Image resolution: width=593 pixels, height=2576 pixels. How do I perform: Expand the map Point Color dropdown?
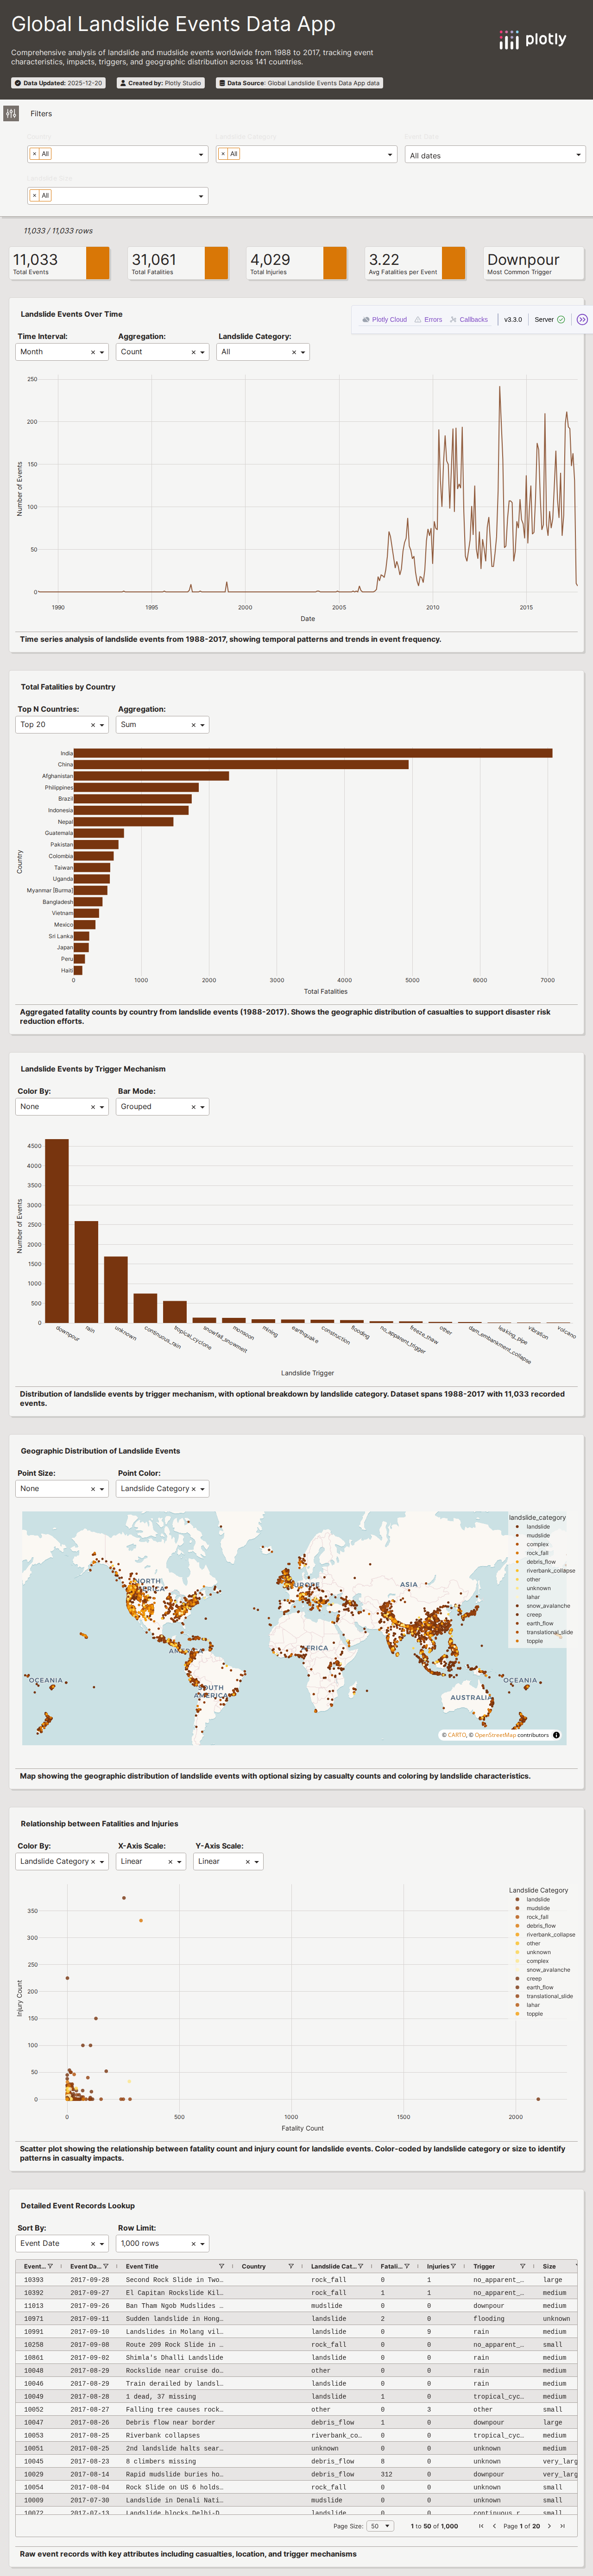tap(202, 1489)
